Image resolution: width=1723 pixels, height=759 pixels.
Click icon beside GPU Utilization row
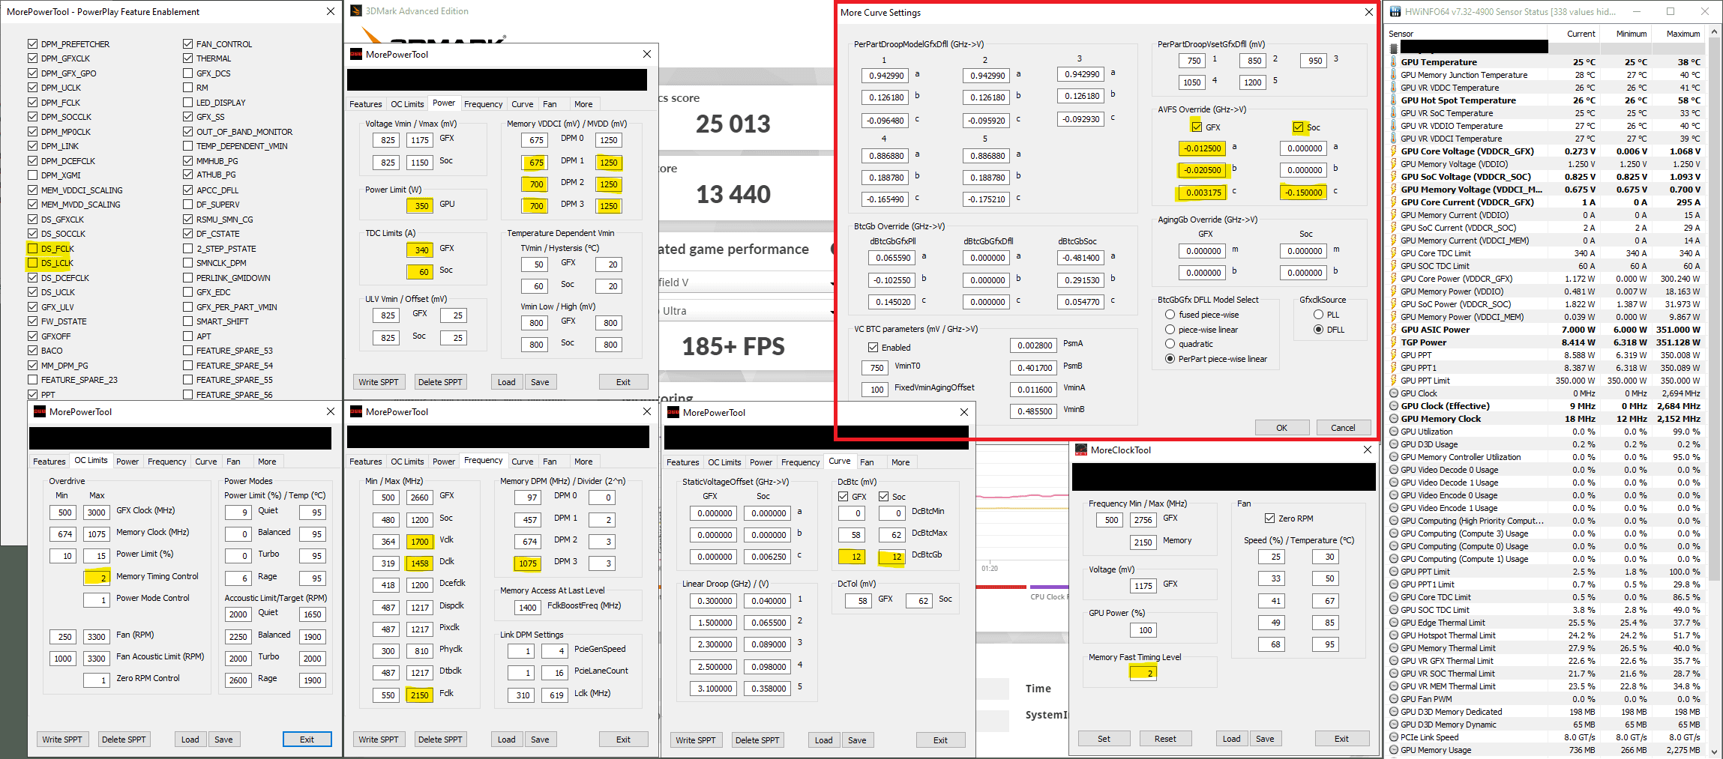[1394, 432]
